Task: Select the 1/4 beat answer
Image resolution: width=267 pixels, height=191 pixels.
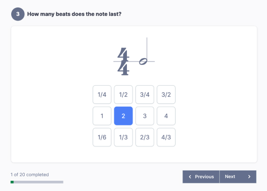Action: click(x=102, y=95)
